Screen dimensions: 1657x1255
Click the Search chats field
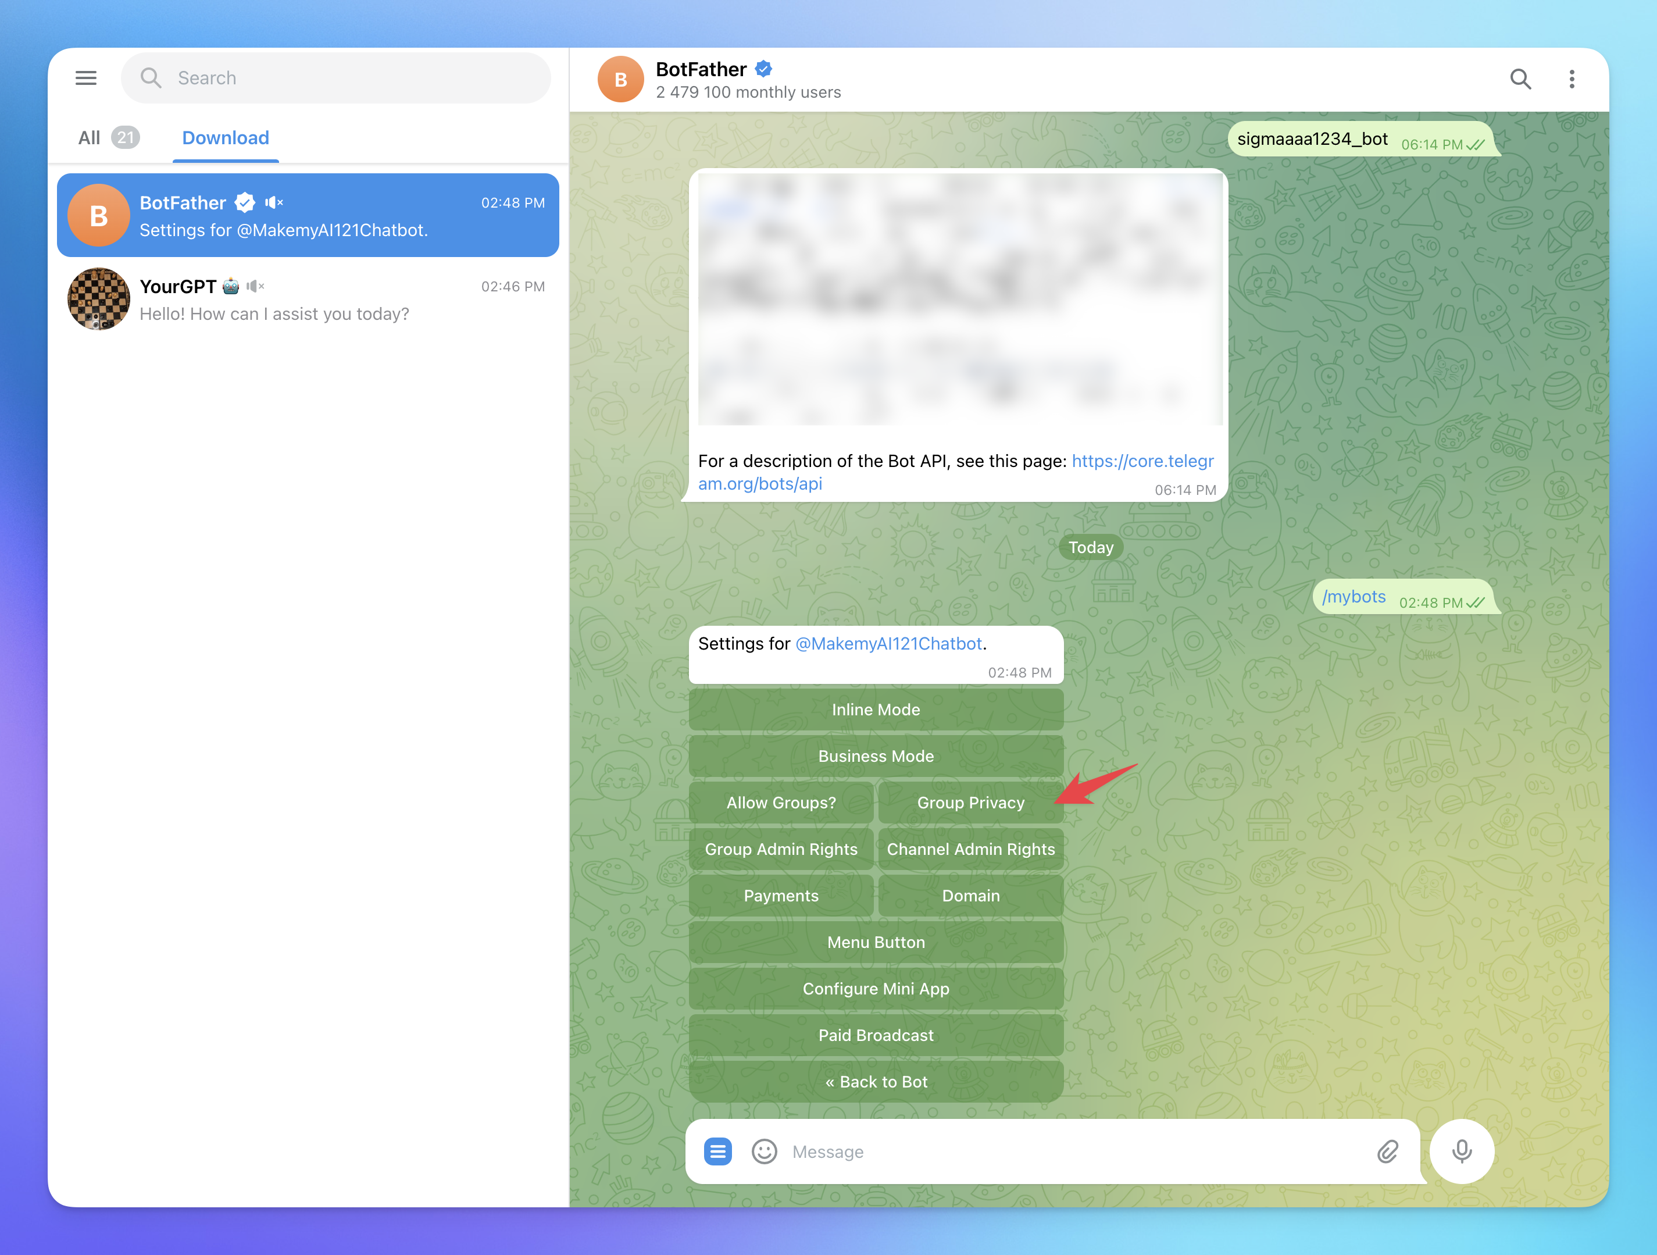[335, 78]
